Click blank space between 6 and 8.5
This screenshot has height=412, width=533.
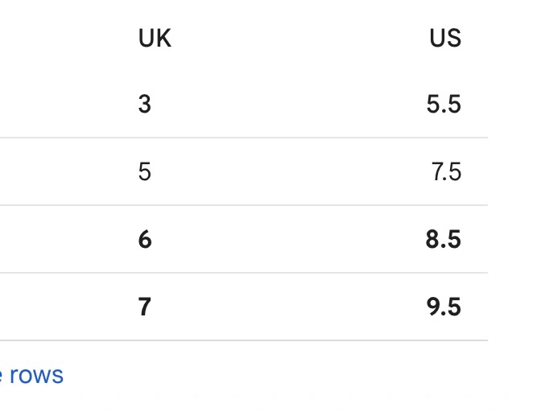289,239
